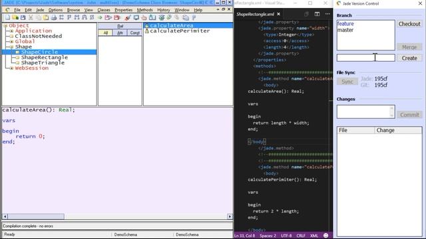Click the Sync button under File Sync
The width and height of the screenshot is (426, 239).
[347, 82]
